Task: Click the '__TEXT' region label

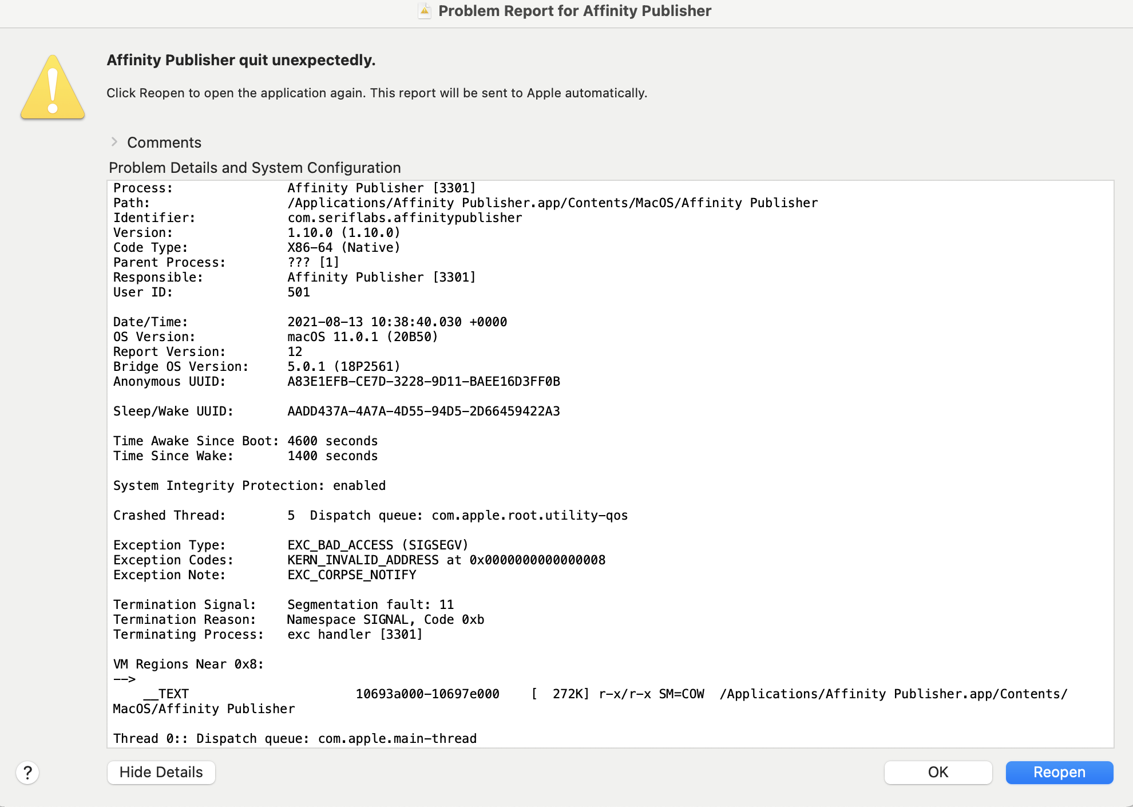Action: 166,694
